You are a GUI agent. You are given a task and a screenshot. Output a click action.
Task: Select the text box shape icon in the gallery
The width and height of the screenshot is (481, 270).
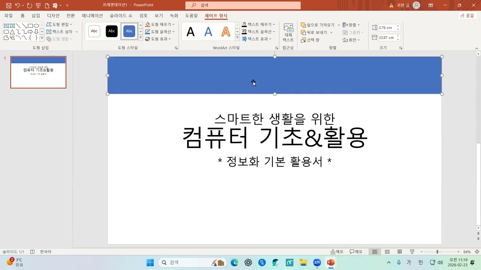[x=6, y=26]
